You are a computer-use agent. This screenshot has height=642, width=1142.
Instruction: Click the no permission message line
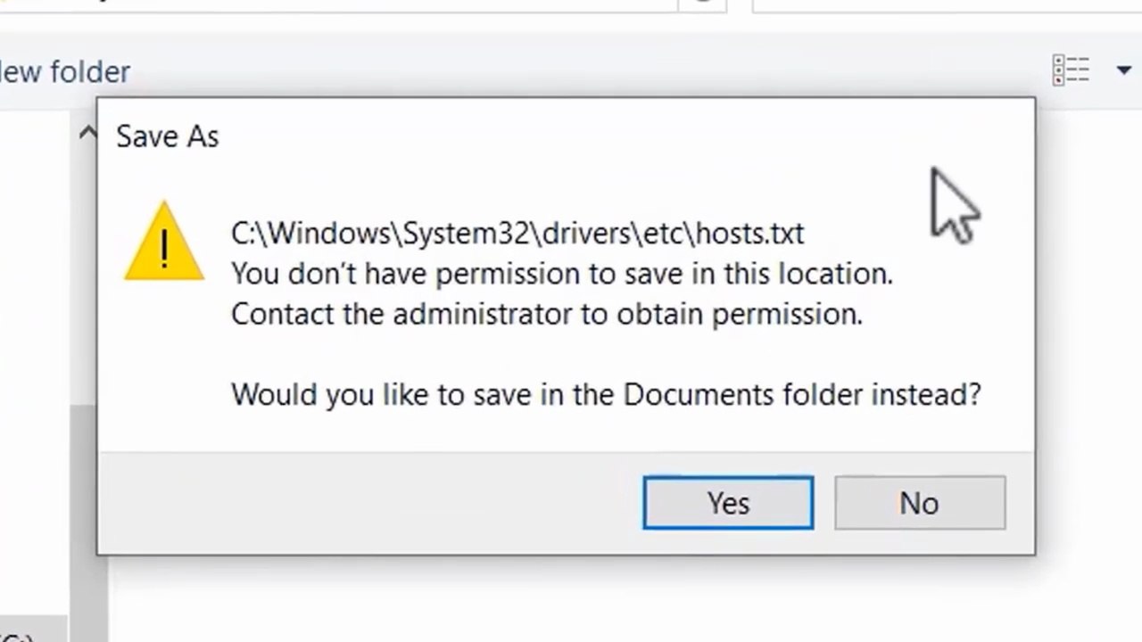click(x=562, y=274)
